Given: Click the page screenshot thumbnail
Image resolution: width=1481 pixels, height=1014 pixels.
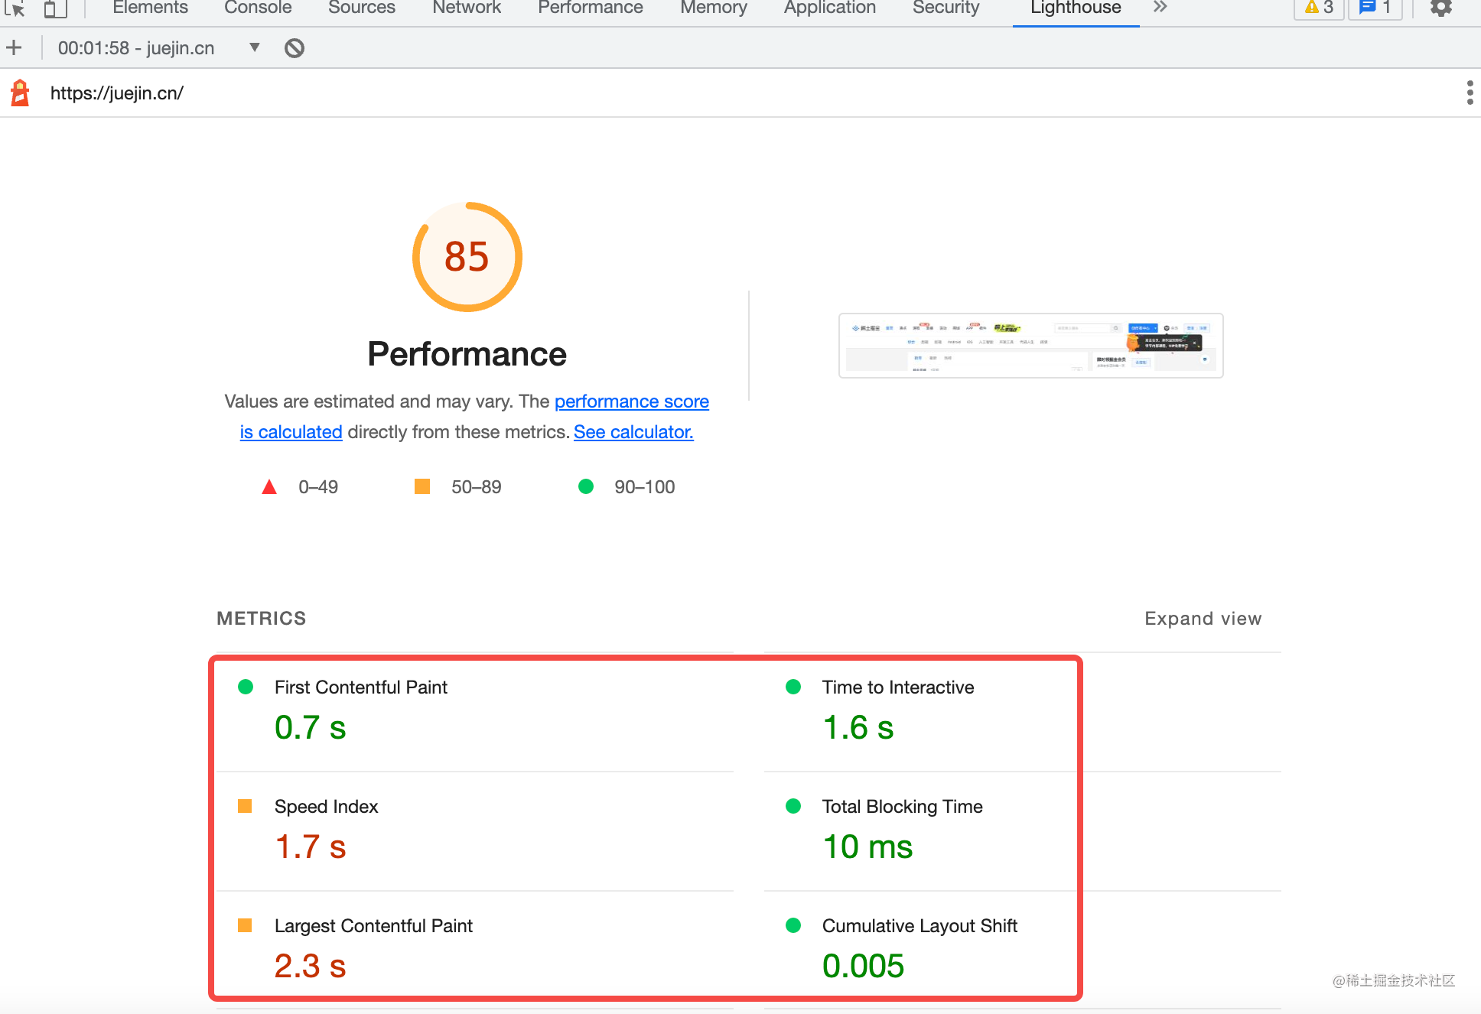Looking at the screenshot, I should [x=1030, y=346].
